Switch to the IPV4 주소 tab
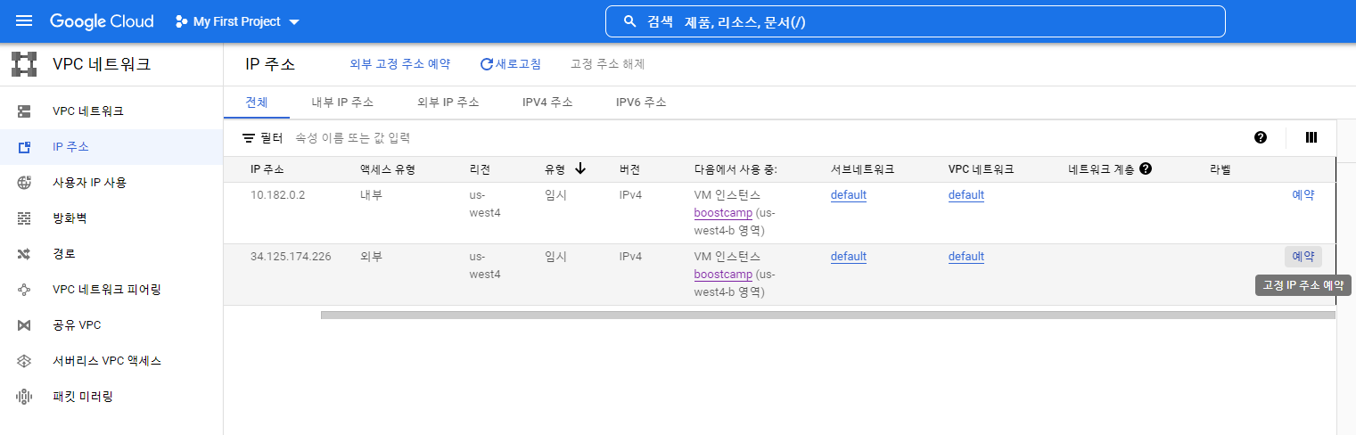The height and width of the screenshot is (435, 1356). coord(547,103)
